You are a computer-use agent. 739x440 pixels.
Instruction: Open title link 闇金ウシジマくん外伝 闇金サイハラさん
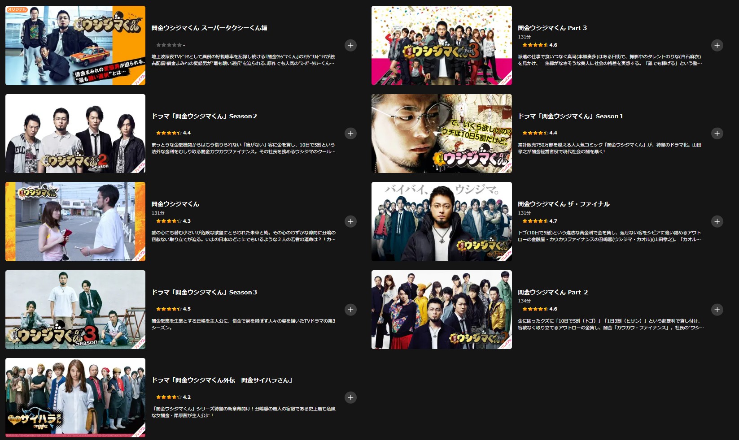tap(223, 380)
